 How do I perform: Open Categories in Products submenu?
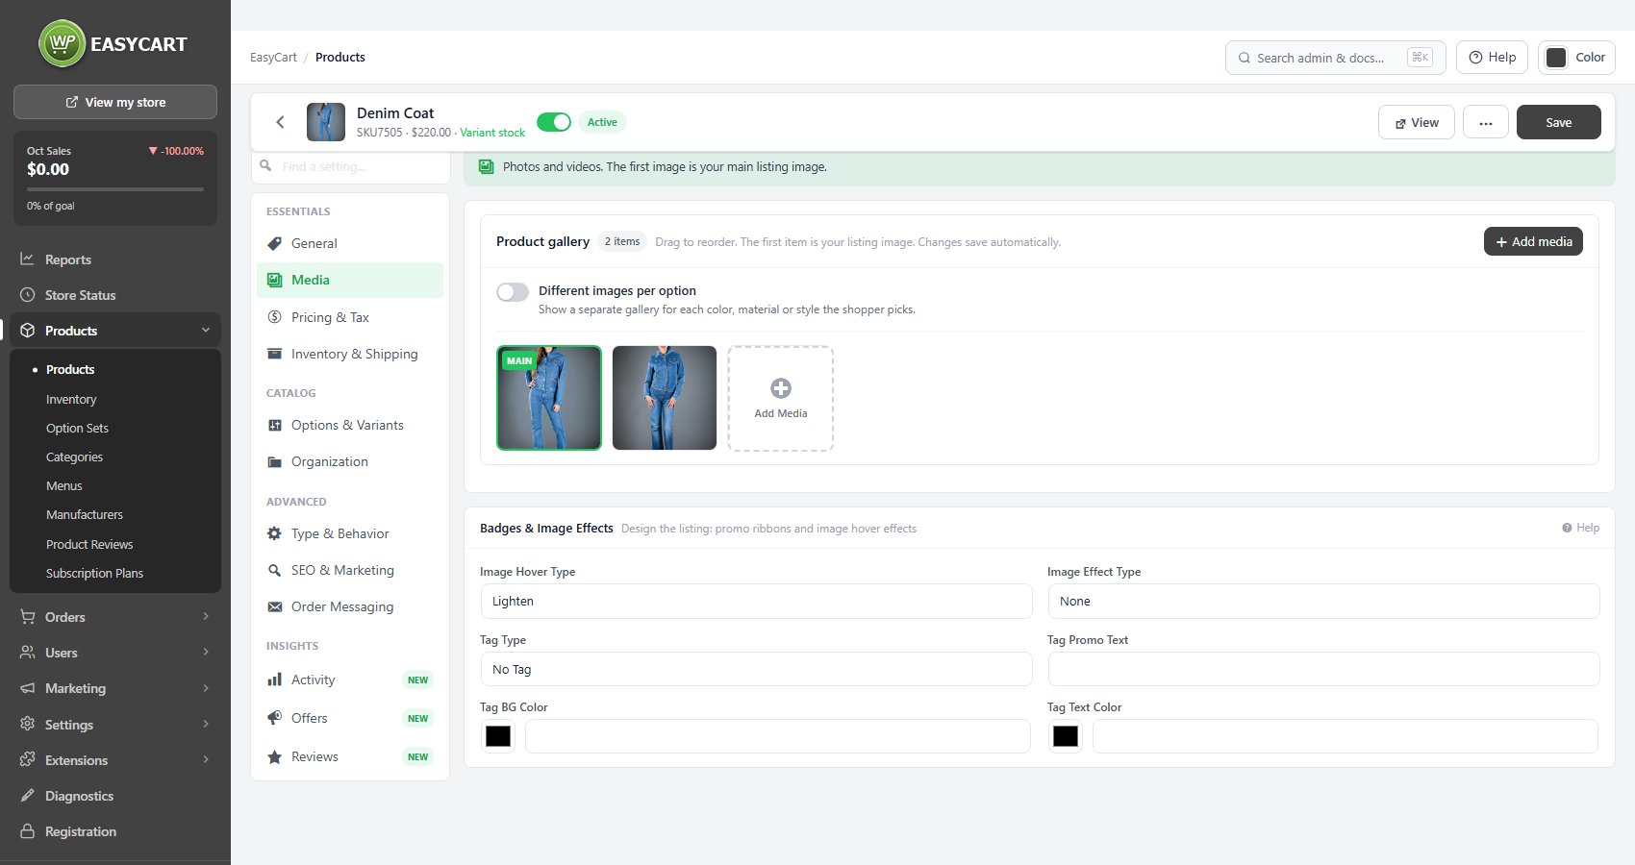click(x=74, y=457)
